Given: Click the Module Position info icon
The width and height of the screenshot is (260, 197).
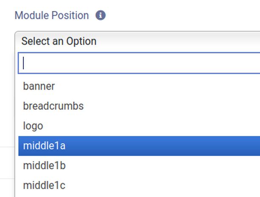Looking at the screenshot, I should coord(101,15).
